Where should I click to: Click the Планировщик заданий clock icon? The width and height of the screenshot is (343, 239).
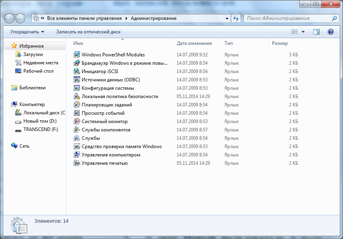[x=77, y=105]
